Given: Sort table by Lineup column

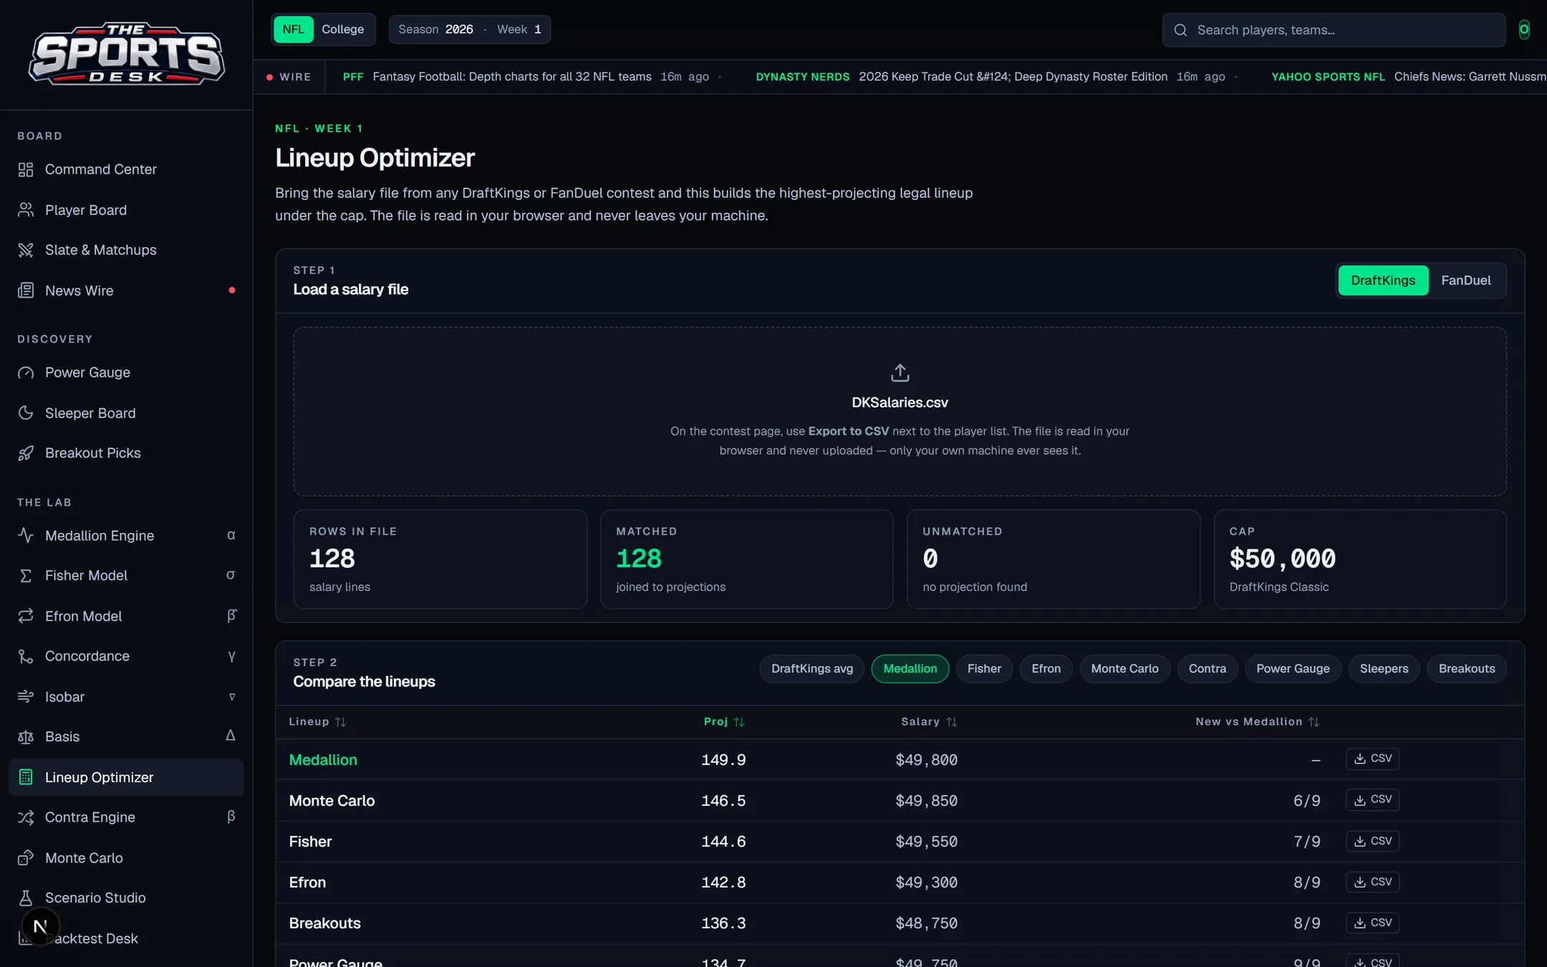Looking at the screenshot, I should (x=317, y=722).
